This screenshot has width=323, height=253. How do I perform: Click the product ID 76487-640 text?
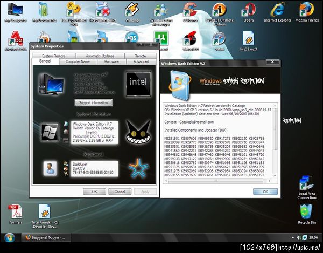tap(93, 172)
